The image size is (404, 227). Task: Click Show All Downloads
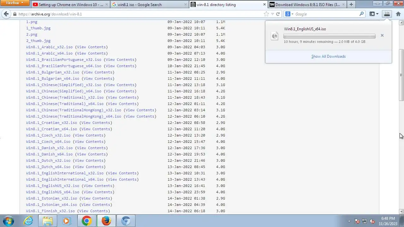coord(328,56)
